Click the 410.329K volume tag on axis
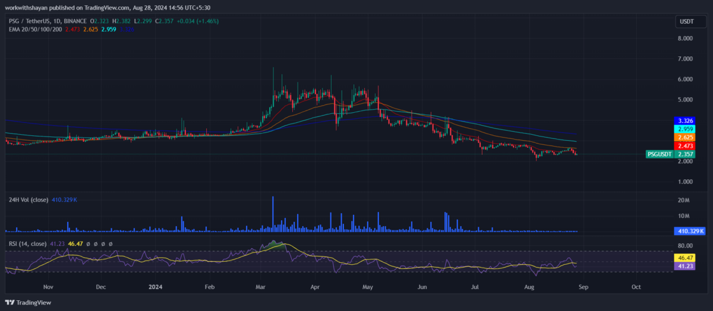The width and height of the screenshot is (713, 311). [689, 231]
